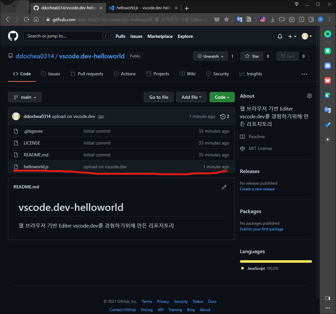
Task: Click the page vertical scrollbar
Action: (318, 162)
